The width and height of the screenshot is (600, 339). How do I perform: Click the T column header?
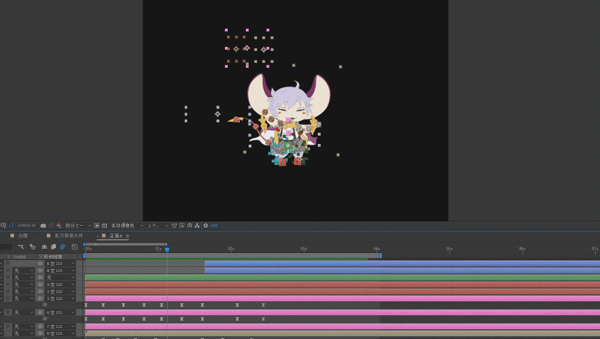pyautogui.click(x=8, y=257)
